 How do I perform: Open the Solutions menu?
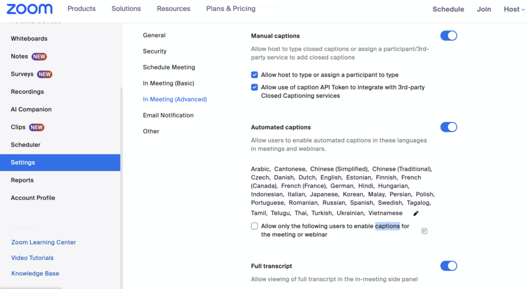126,9
